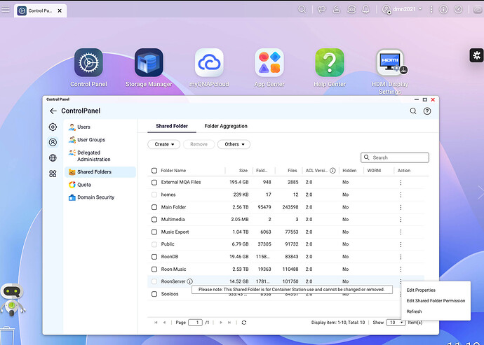Select Shared Folders in the sidebar
This screenshot has height=345, width=484.
(x=100, y=172)
